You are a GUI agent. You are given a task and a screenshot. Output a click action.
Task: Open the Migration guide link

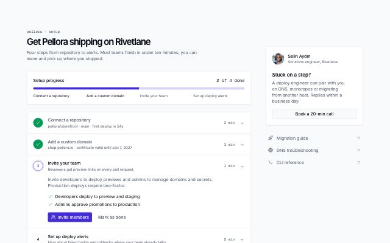click(x=314, y=138)
